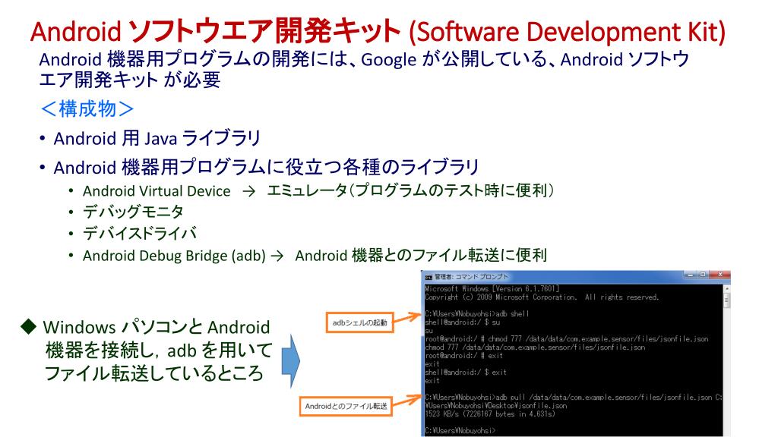Click the transfer result 1523 KB/s line

point(490,414)
